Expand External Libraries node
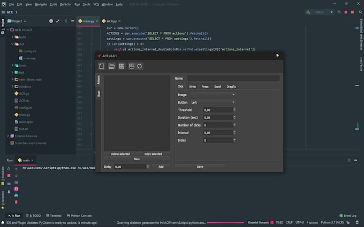The image size is (364, 227). coord(8,136)
